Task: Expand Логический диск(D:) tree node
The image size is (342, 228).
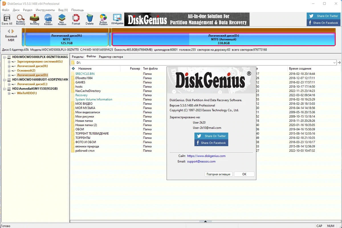Action: pos(9,75)
